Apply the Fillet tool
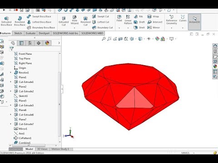Image resolution: width=218 pixels, height=163 pixels. 119,19
